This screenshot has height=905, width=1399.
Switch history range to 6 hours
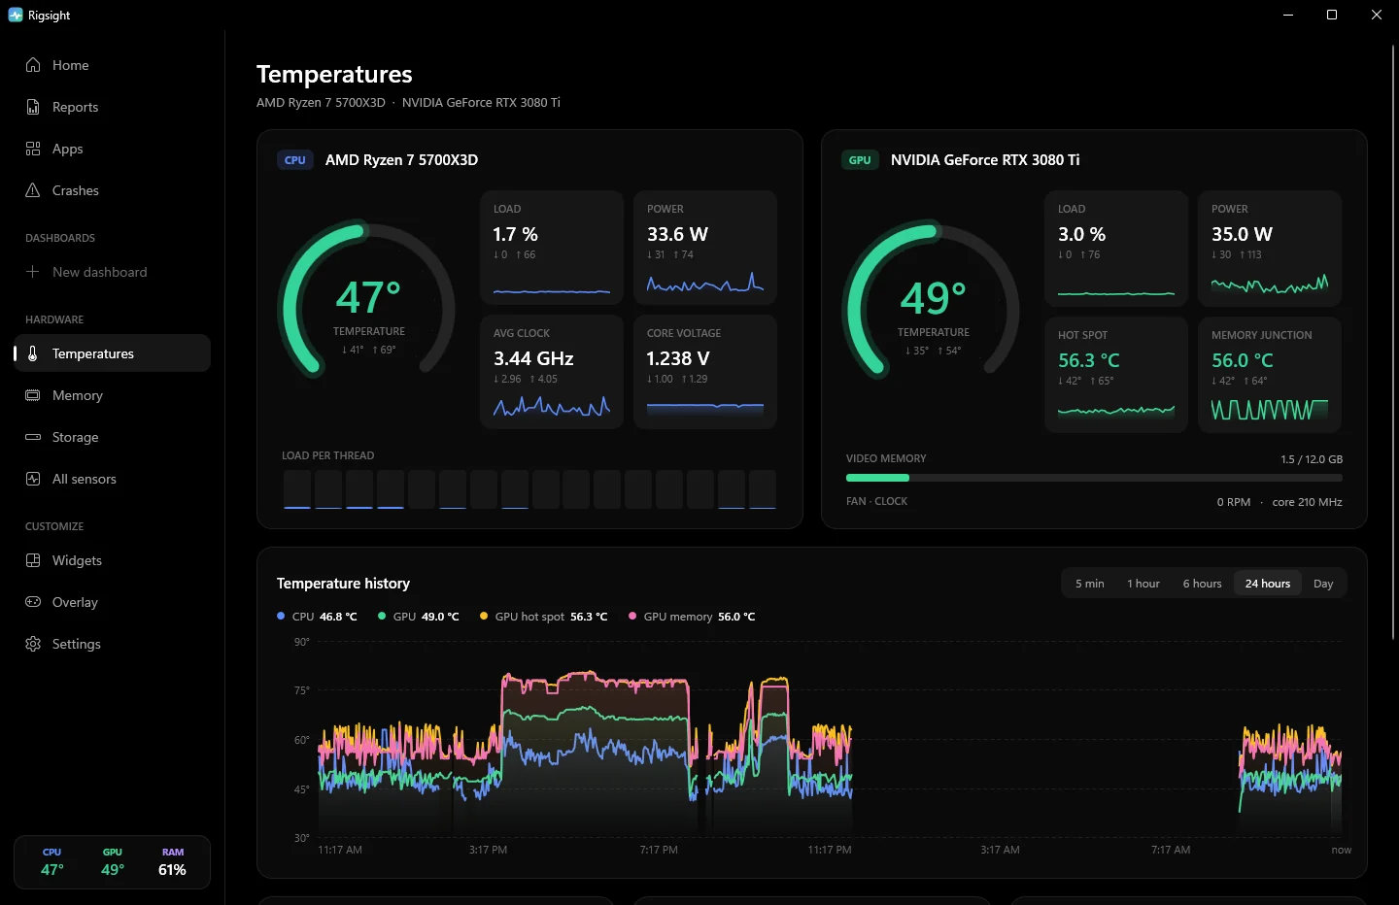1202,584
